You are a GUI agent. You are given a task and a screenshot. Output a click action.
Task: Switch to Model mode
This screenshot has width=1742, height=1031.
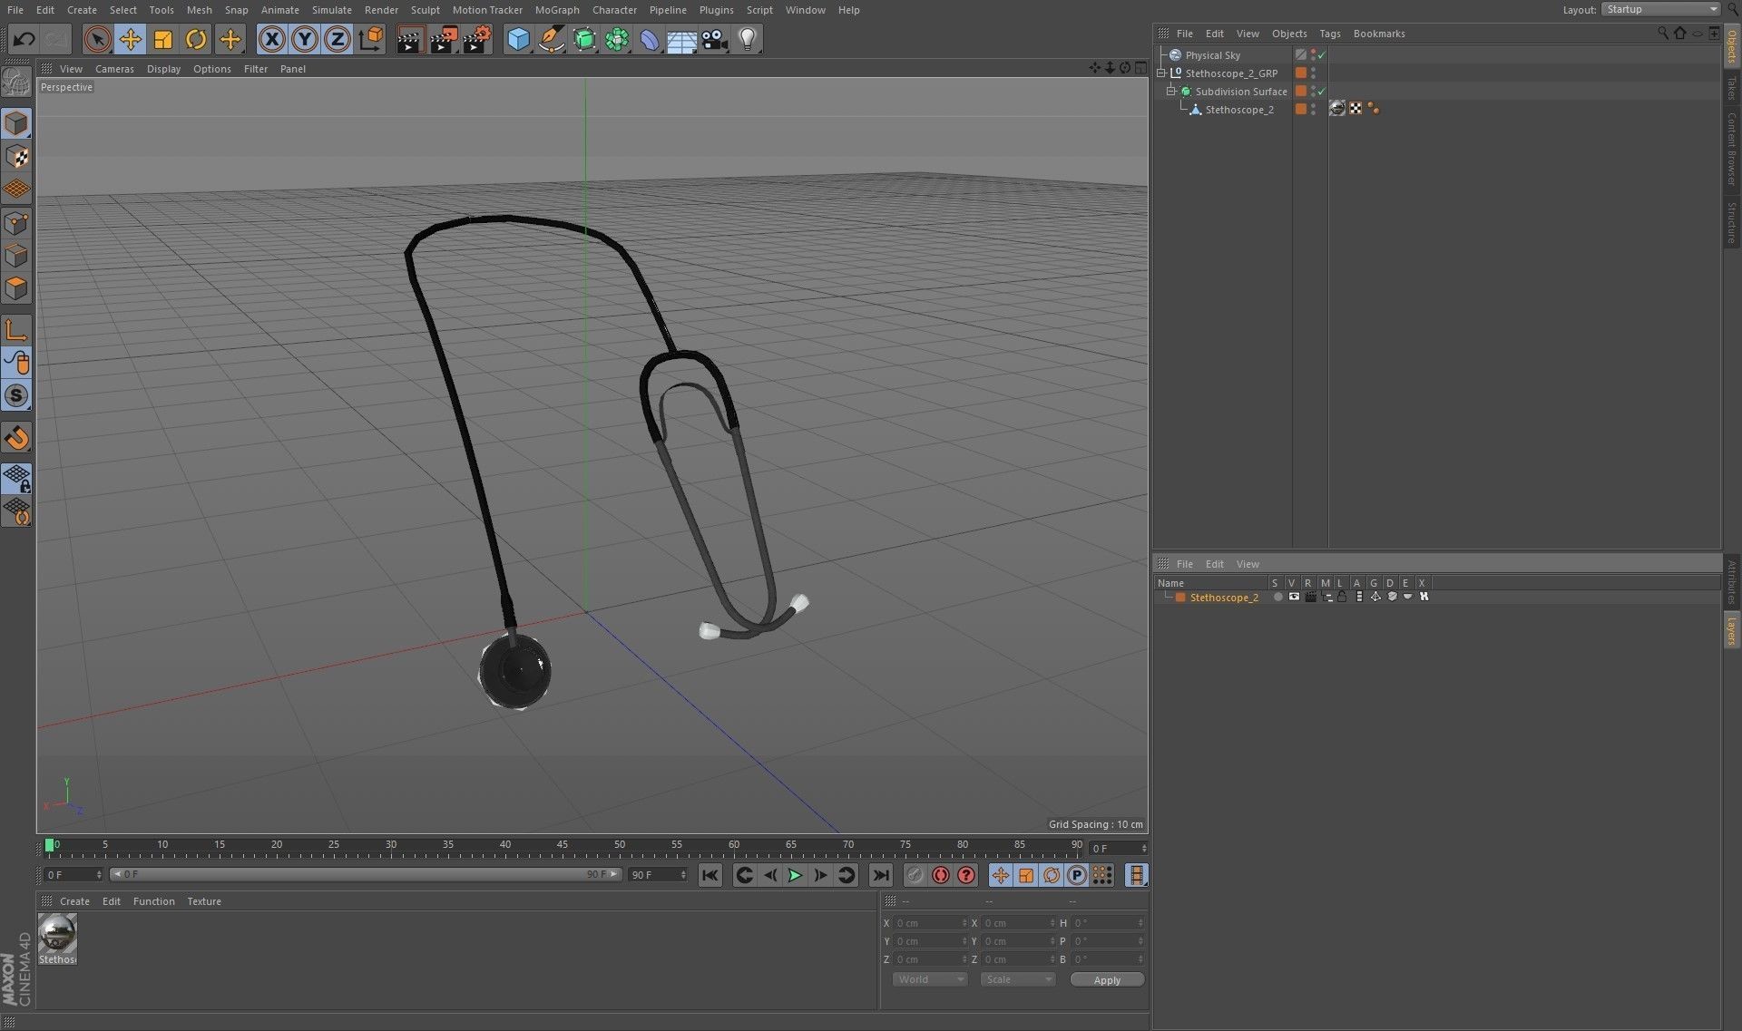tap(16, 123)
